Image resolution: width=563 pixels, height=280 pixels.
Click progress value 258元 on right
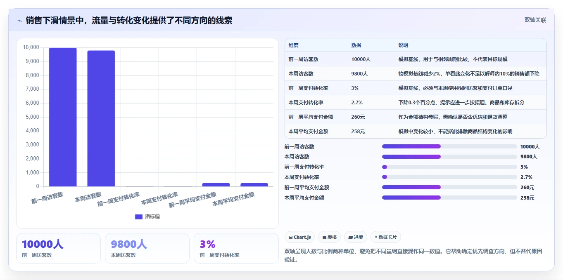[x=527, y=198]
